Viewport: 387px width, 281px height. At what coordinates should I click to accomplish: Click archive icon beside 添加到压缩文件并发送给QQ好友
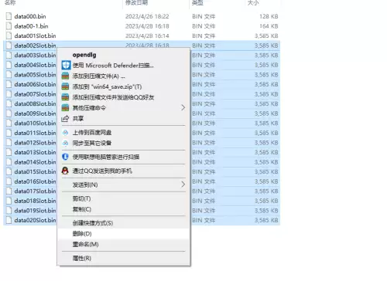66,97
